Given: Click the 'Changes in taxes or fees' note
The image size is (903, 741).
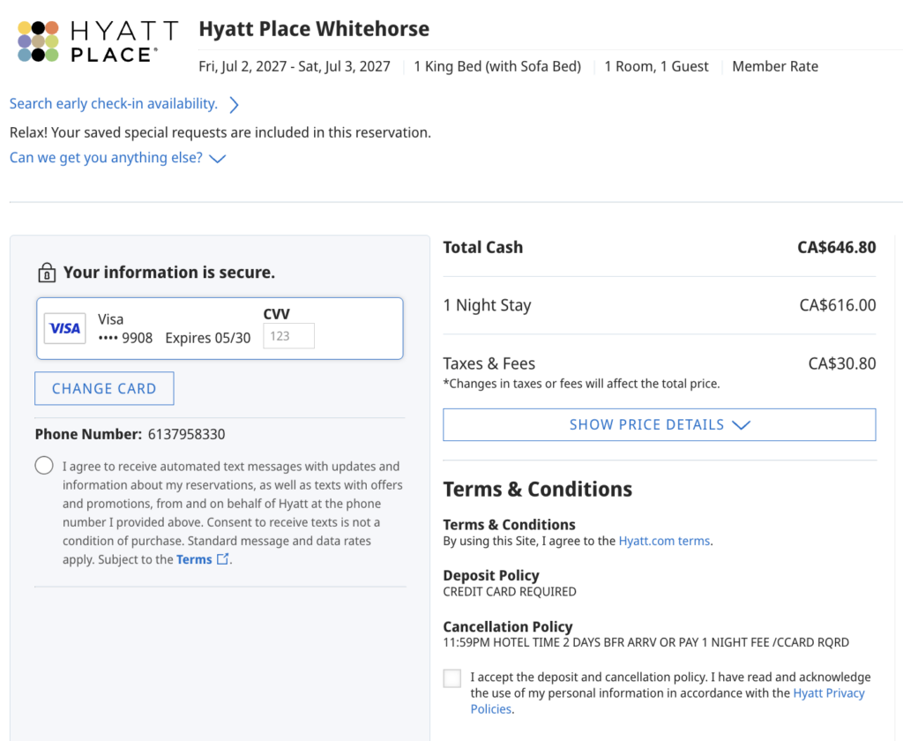Looking at the screenshot, I should point(581,384).
